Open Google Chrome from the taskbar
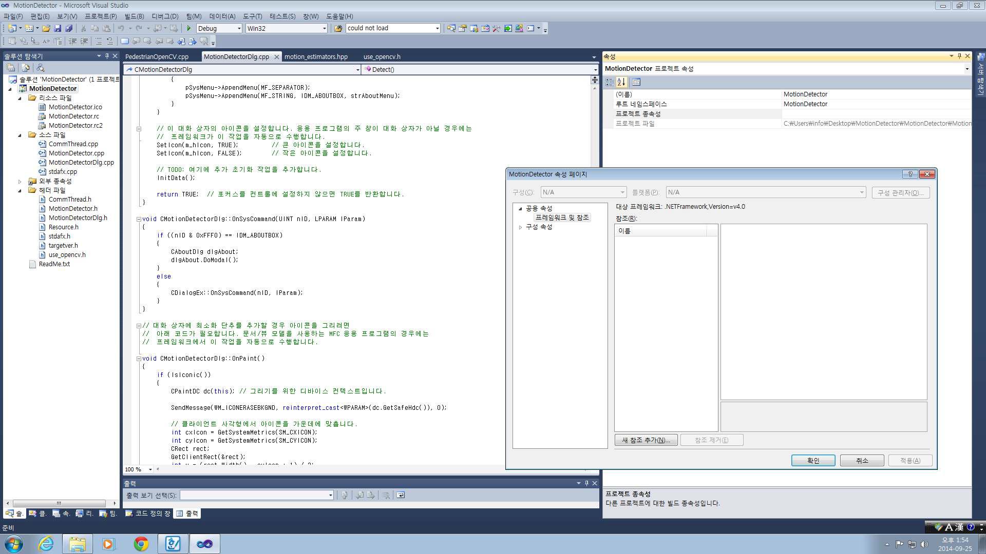986x554 pixels. [141, 544]
